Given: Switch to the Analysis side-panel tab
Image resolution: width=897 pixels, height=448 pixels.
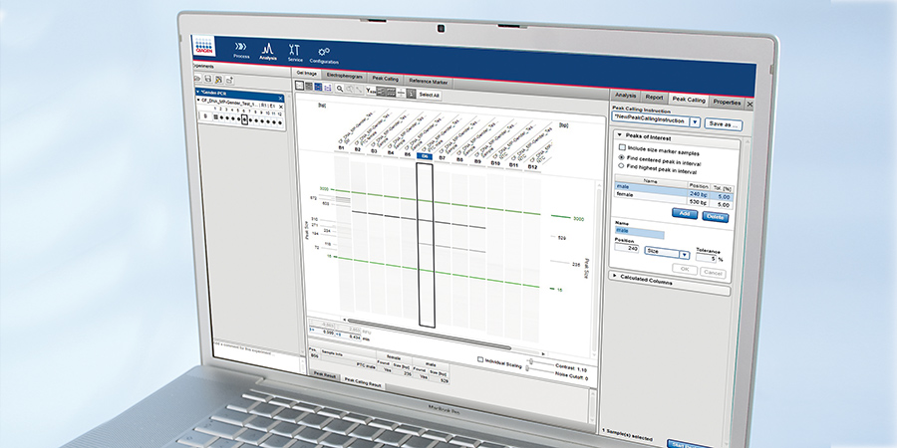Looking at the screenshot, I should tap(625, 96).
